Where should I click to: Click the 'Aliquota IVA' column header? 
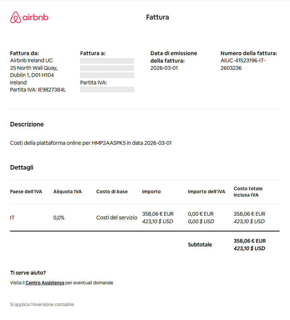[67, 192]
